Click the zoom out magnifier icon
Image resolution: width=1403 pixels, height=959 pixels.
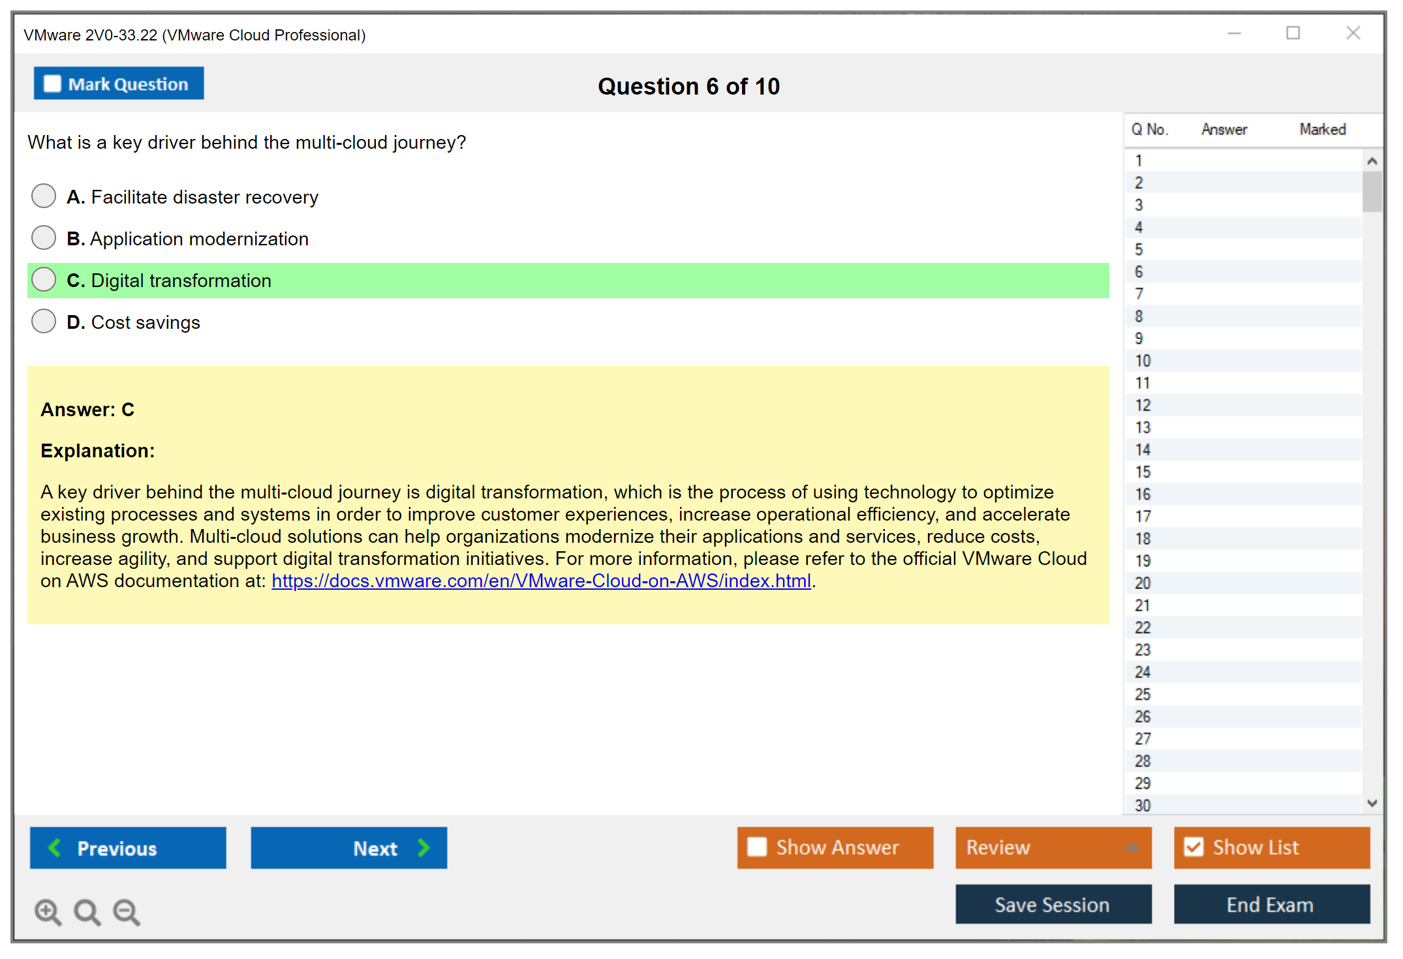[x=126, y=911]
